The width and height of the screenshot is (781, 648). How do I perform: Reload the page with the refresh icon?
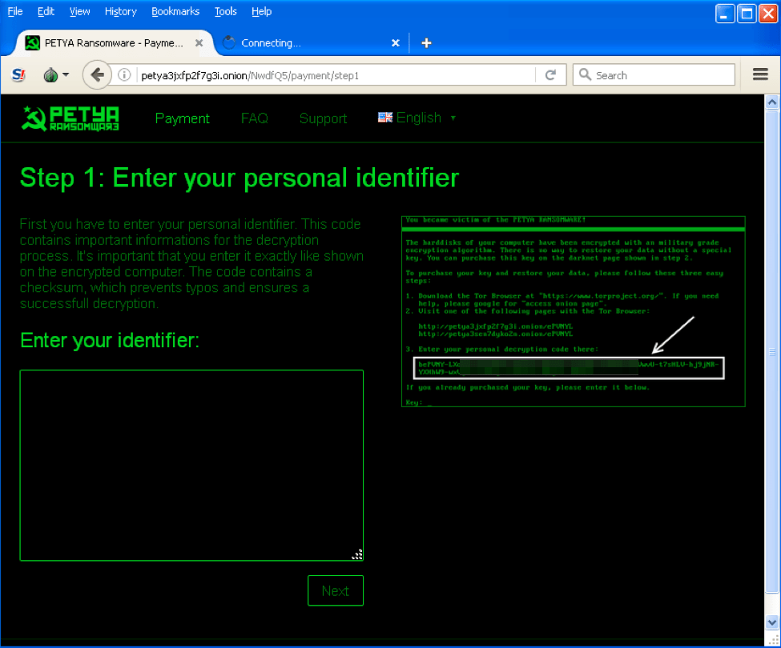(550, 75)
